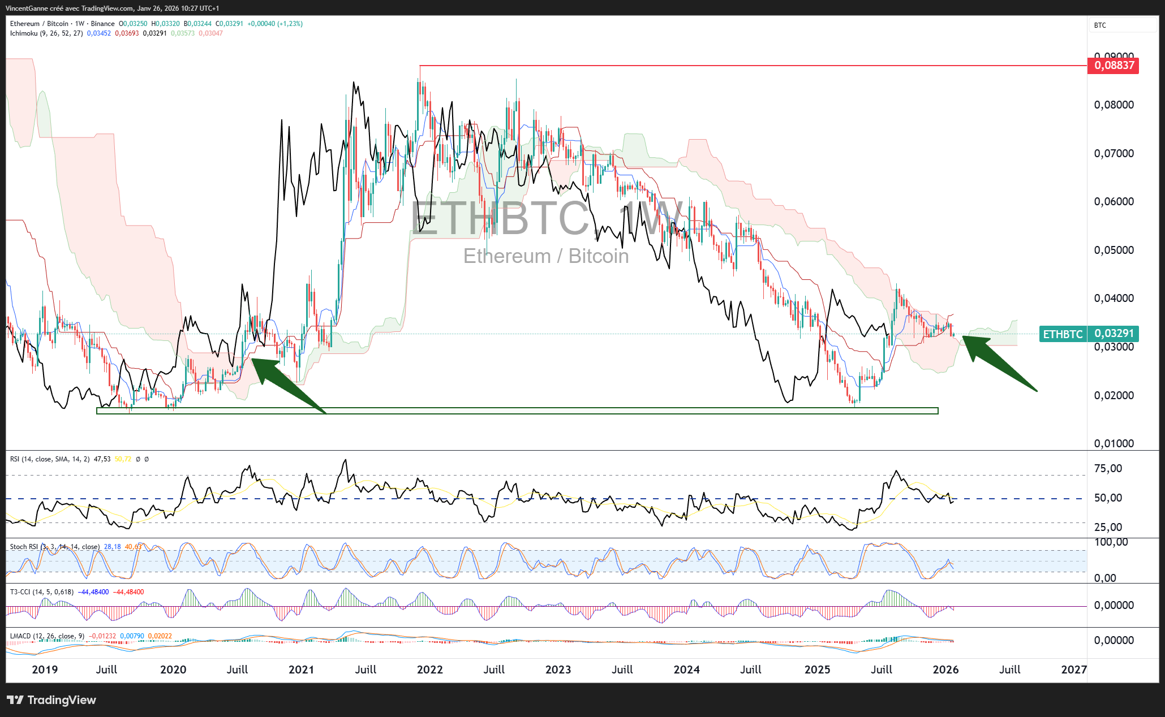This screenshot has height=717, width=1165.
Task: Click the first Ø symbol in RSI legend
Action: coord(138,459)
